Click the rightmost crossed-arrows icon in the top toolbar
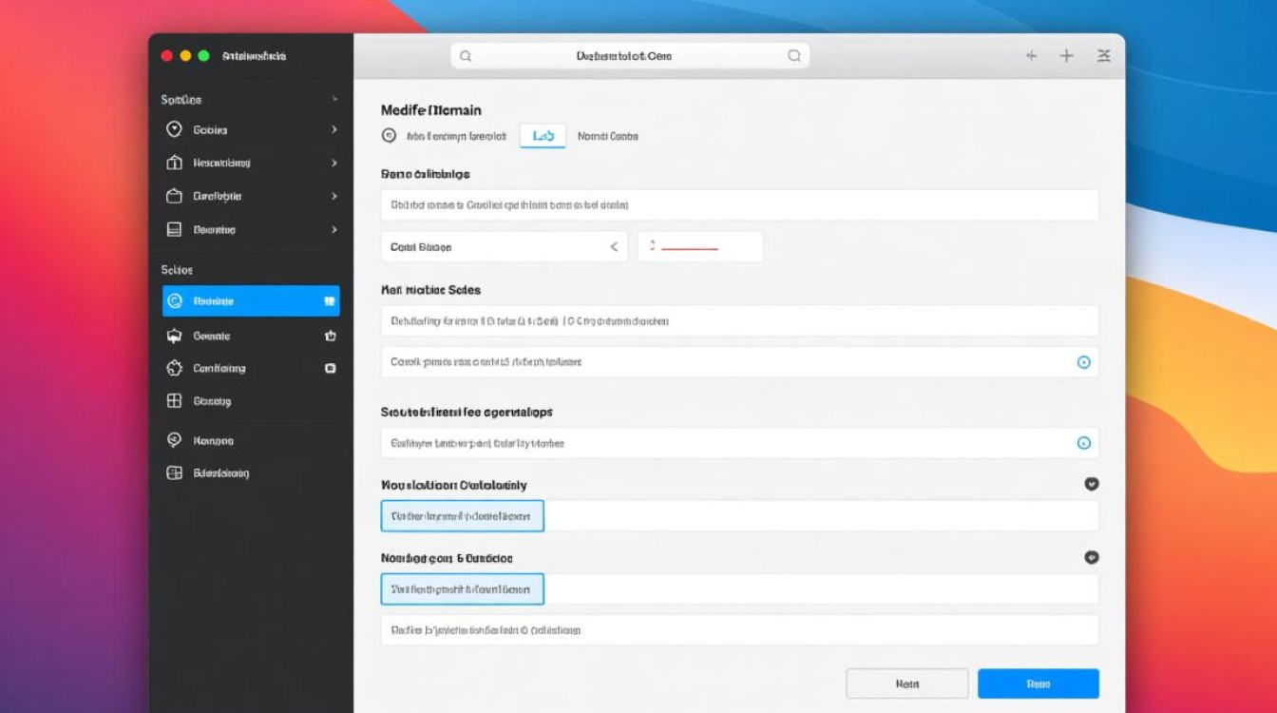The width and height of the screenshot is (1277, 713). click(1103, 56)
